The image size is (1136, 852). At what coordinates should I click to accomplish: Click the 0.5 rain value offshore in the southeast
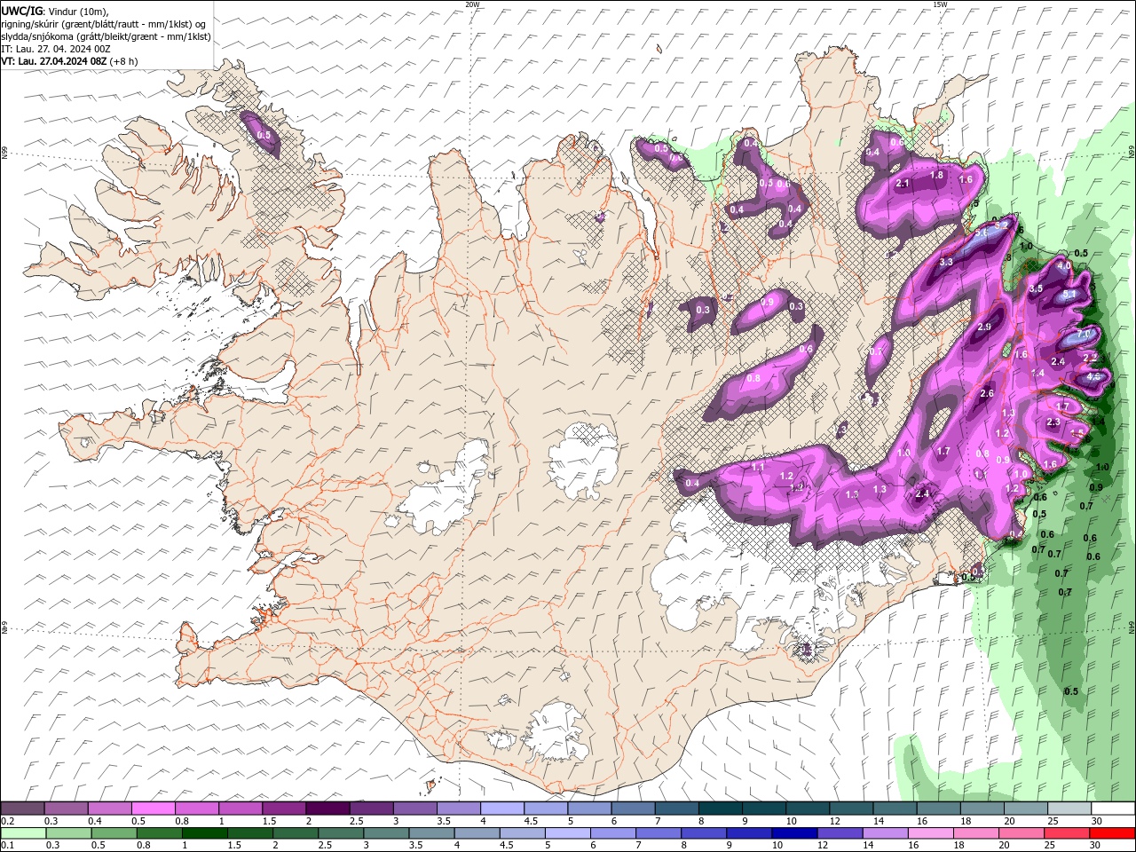click(1071, 691)
